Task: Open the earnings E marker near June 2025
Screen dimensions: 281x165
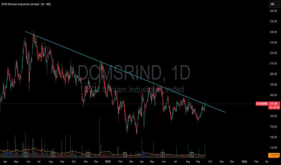Action: (x=163, y=154)
